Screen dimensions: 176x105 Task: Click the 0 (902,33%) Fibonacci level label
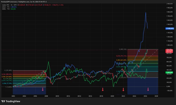pyautogui.click(x=123, y=49)
